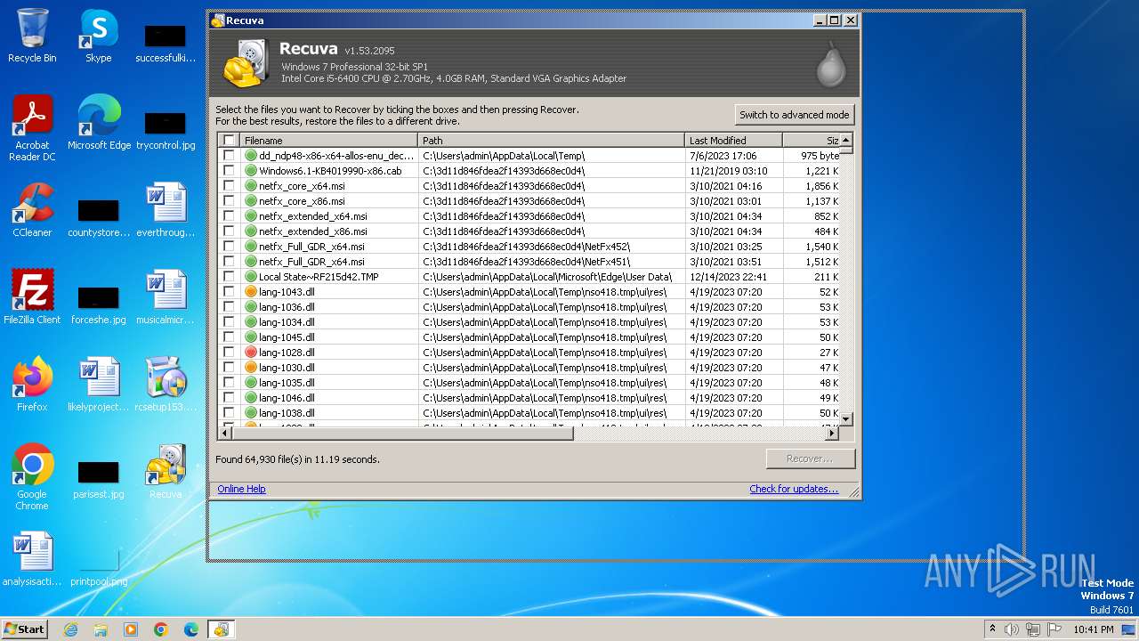Select netfx_extended_x86.msi file row
The height and width of the screenshot is (641, 1139).
(x=529, y=231)
